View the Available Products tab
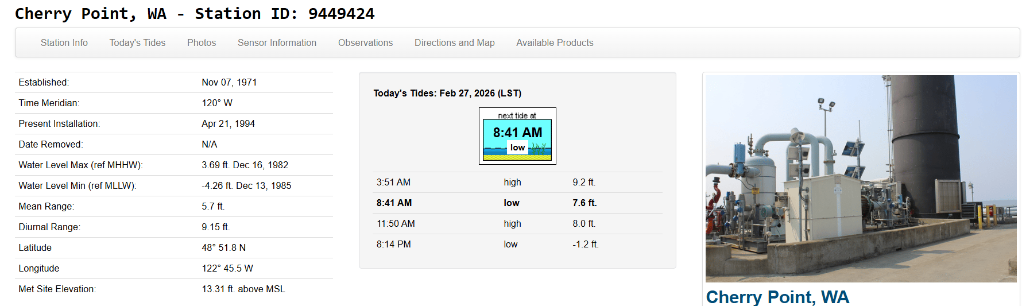 (x=555, y=42)
